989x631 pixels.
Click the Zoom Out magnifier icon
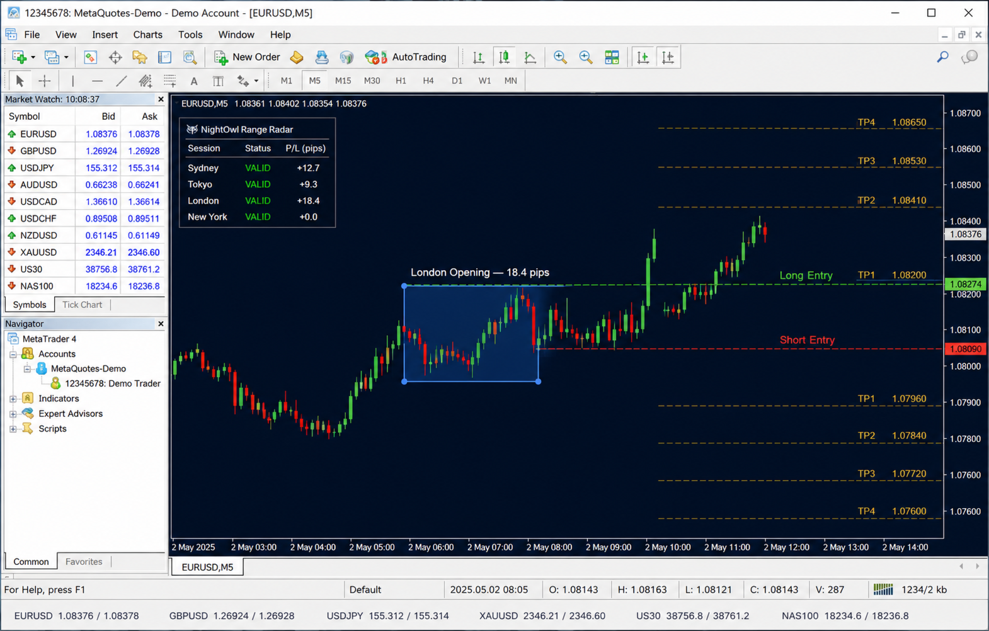(586, 57)
